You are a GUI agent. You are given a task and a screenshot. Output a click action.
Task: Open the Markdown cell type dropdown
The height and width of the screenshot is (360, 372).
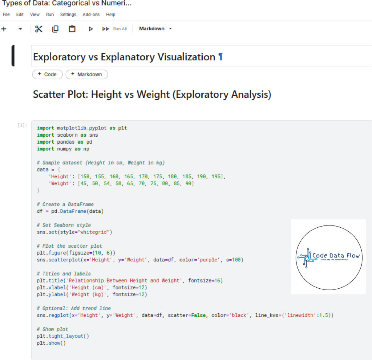155,29
